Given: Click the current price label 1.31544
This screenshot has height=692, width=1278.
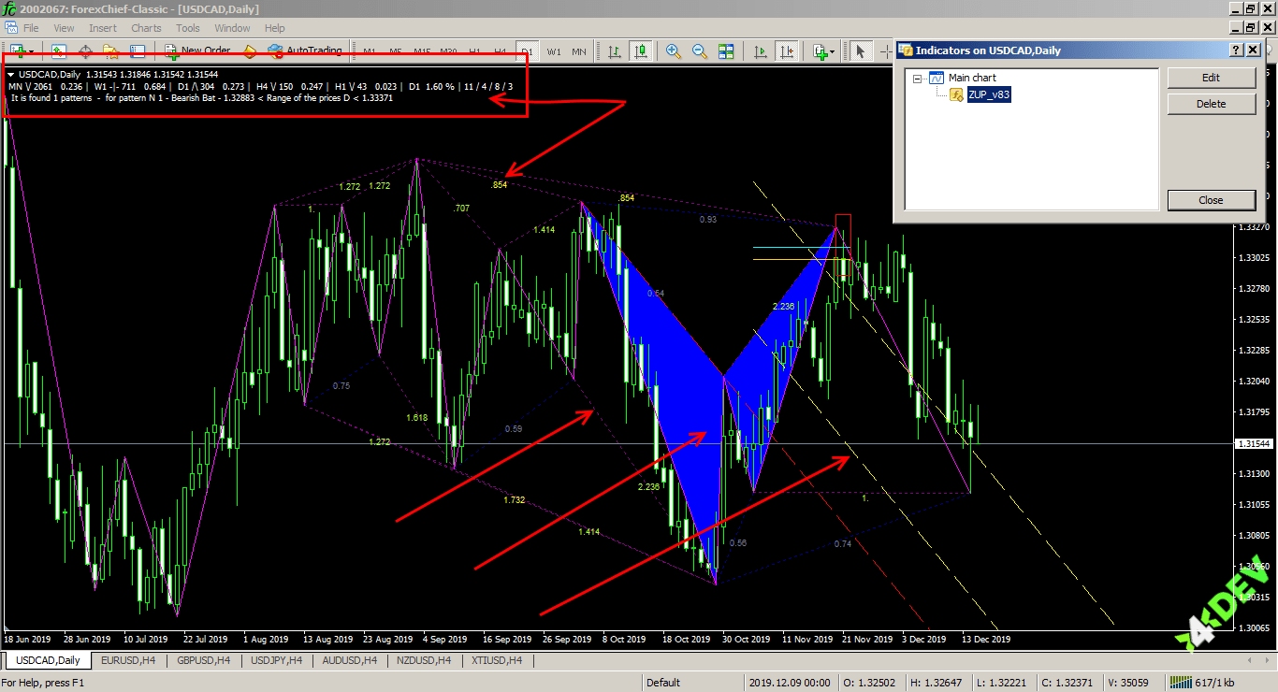Looking at the screenshot, I should [1254, 443].
